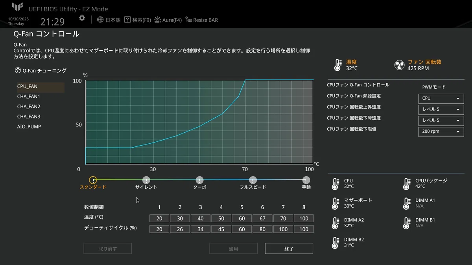Click the 数値制御 row label
472x265 pixels.
point(94,207)
